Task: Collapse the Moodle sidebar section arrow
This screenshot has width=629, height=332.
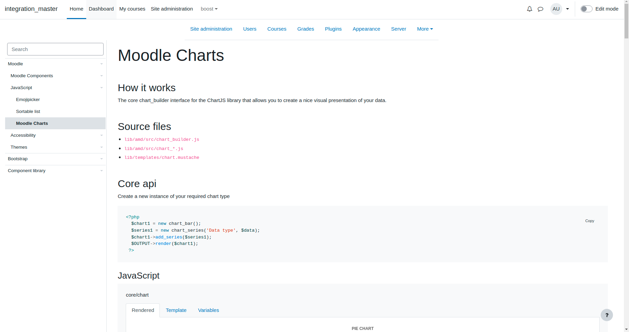Action: 102,64
